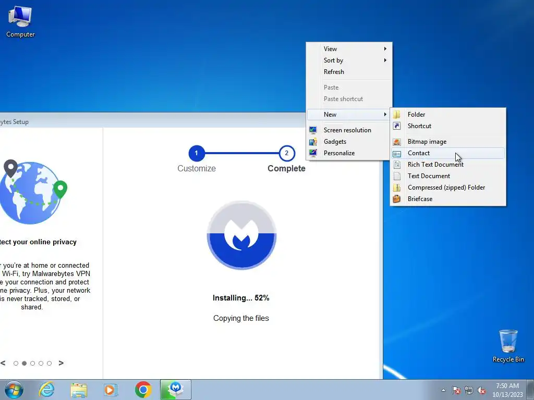Create a new Bitmap image

coord(448,142)
